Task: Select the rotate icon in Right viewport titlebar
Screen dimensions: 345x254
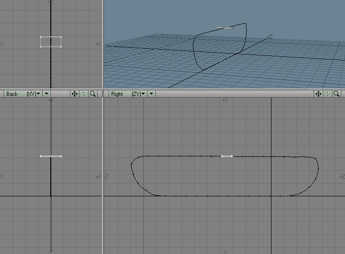Action: [x=327, y=94]
